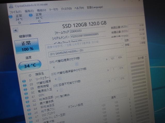Click the blue status icon for attribute 05
Viewport: 165px width, 123px height.
[25, 85]
